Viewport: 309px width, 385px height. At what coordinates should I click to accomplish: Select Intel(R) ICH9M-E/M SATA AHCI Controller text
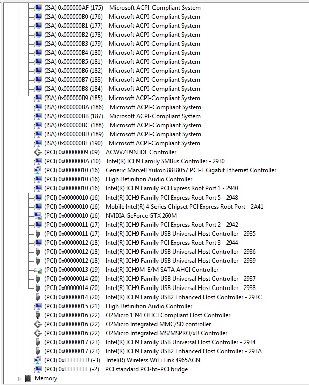pos(162,270)
